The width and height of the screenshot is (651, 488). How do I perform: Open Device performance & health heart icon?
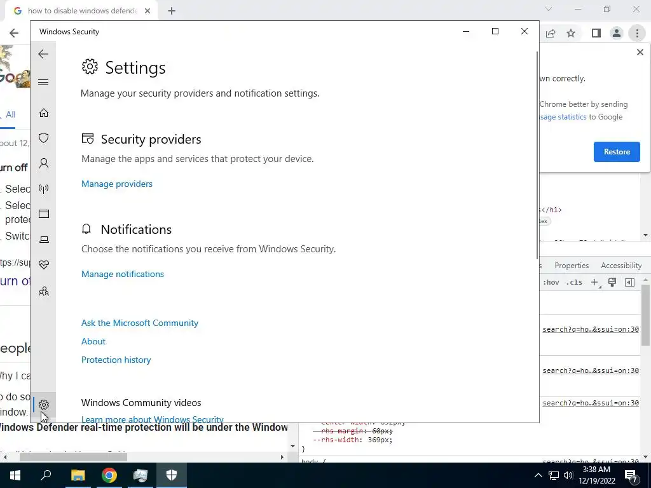pos(44,264)
